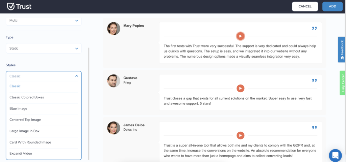Click the Trust shield logo
The image size is (346, 162).
[10, 6]
